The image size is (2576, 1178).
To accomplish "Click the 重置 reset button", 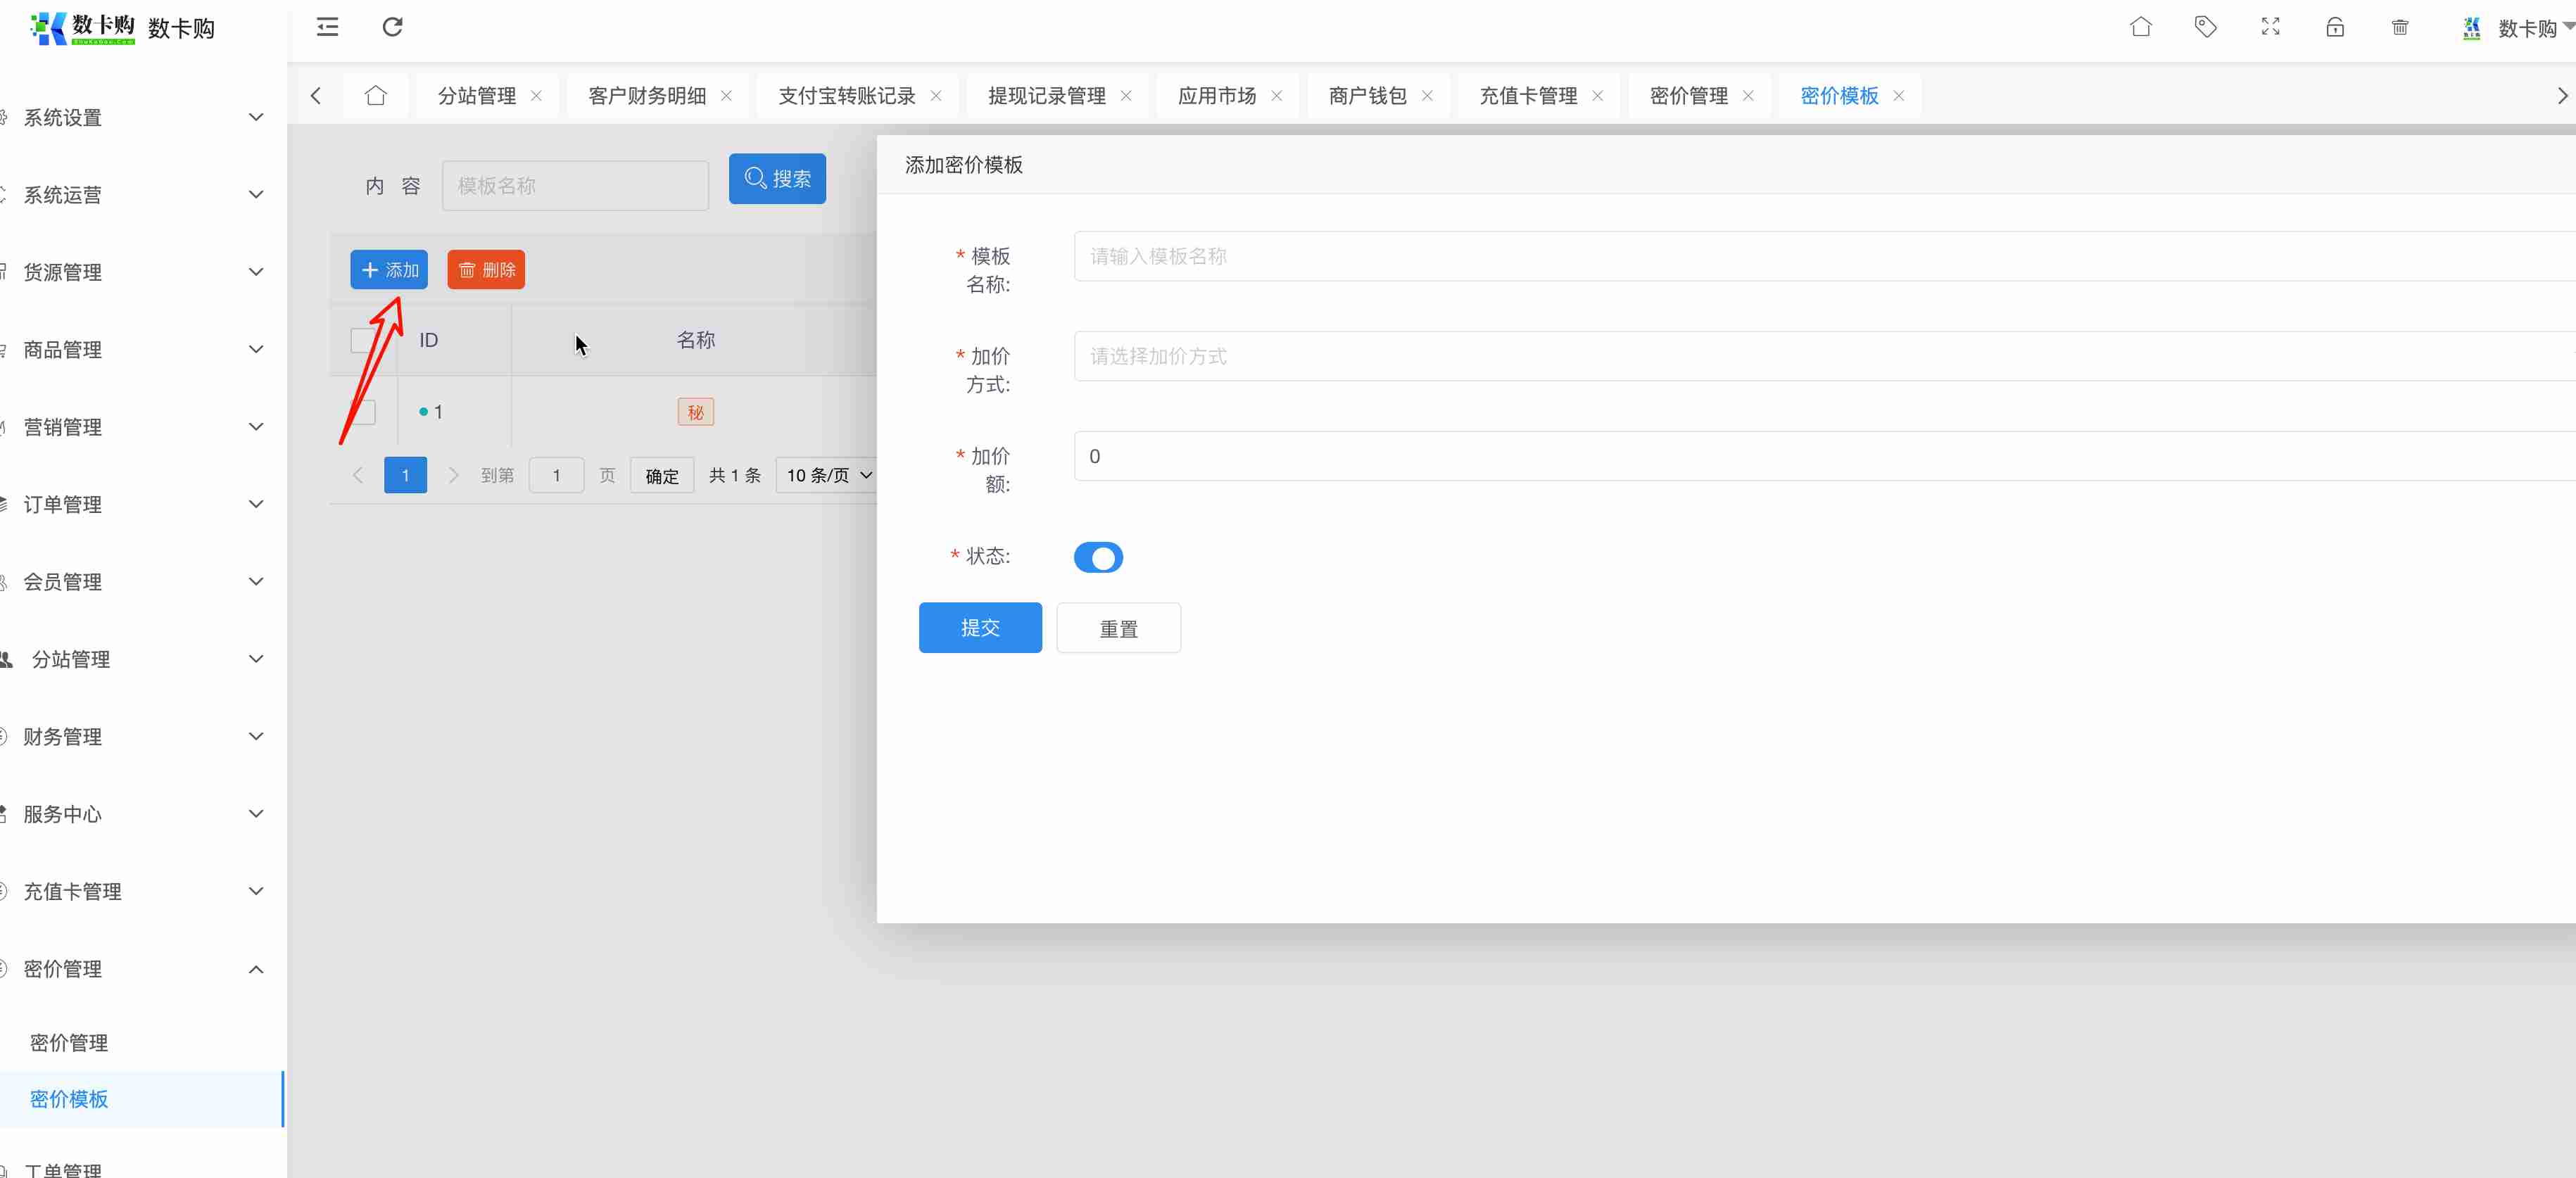I will tap(1118, 628).
